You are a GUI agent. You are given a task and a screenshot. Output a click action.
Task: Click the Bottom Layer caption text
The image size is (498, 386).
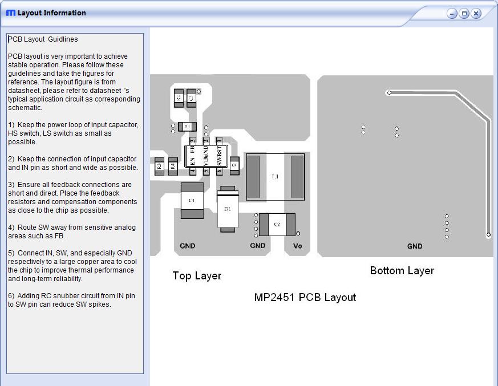coord(401,270)
